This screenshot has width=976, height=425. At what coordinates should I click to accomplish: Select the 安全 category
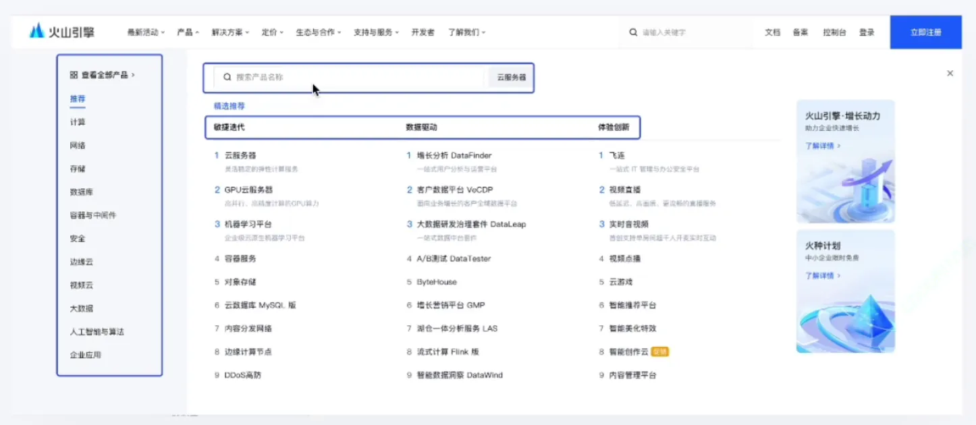[78, 238]
